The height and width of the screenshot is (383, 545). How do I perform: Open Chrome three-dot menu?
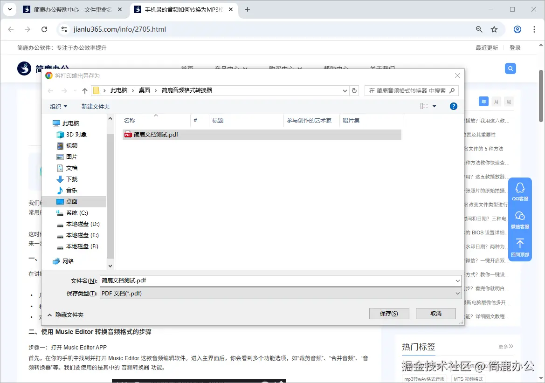point(534,29)
